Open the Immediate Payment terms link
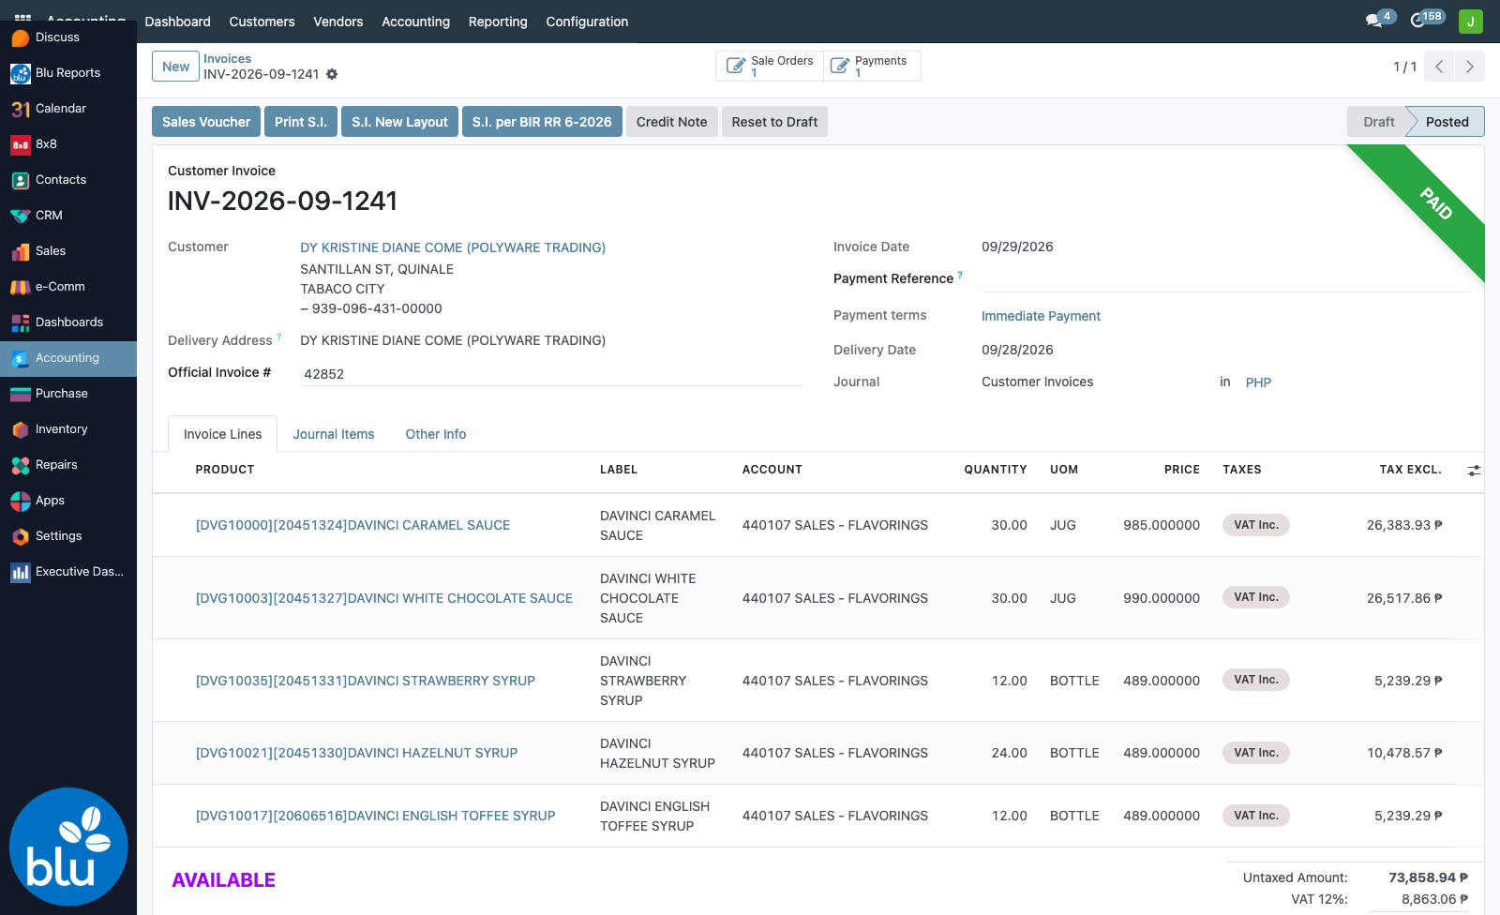This screenshot has height=915, width=1500. click(1041, 316)
